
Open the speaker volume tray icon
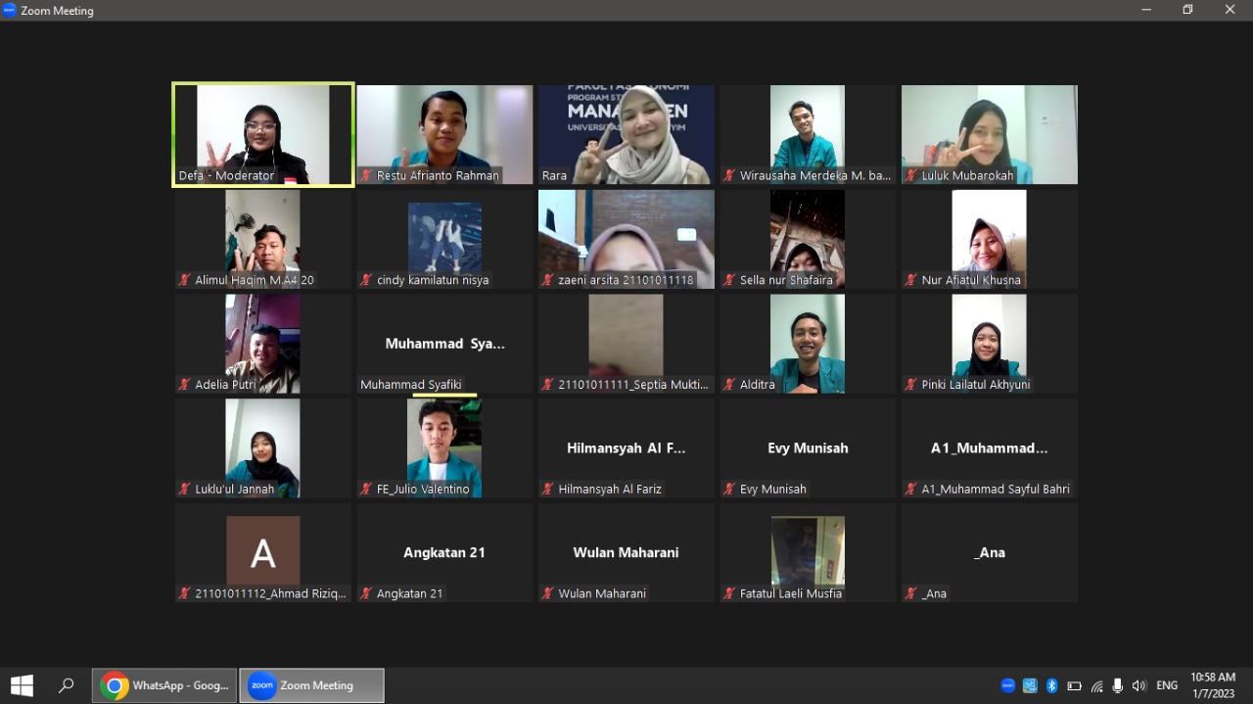[x=1138, y=685]
